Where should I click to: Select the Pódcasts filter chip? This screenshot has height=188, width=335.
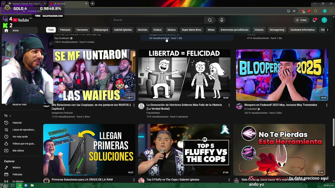tap(65, 30)
